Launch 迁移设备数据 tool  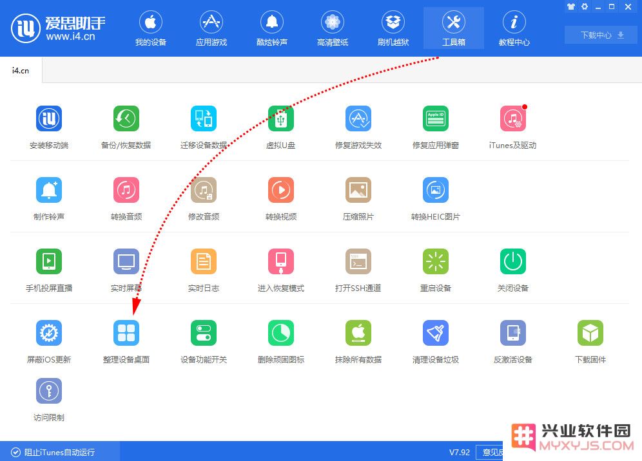[204, 118]
